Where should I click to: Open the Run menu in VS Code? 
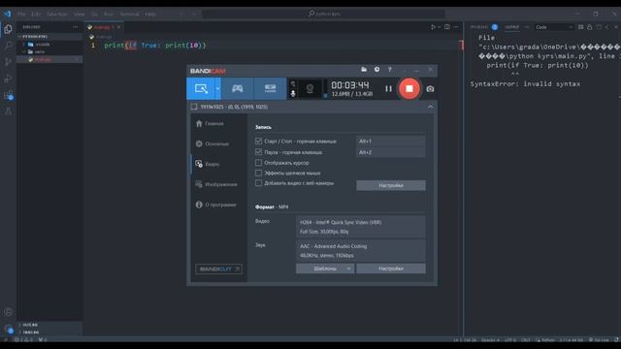pyautogui.click(x=109, y=14)
